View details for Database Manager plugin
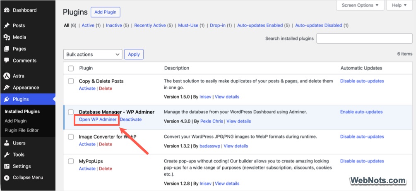416x191 pixels. 239,121
